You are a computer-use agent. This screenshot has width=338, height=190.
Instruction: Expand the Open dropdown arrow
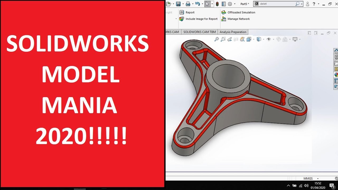point(173,4)
